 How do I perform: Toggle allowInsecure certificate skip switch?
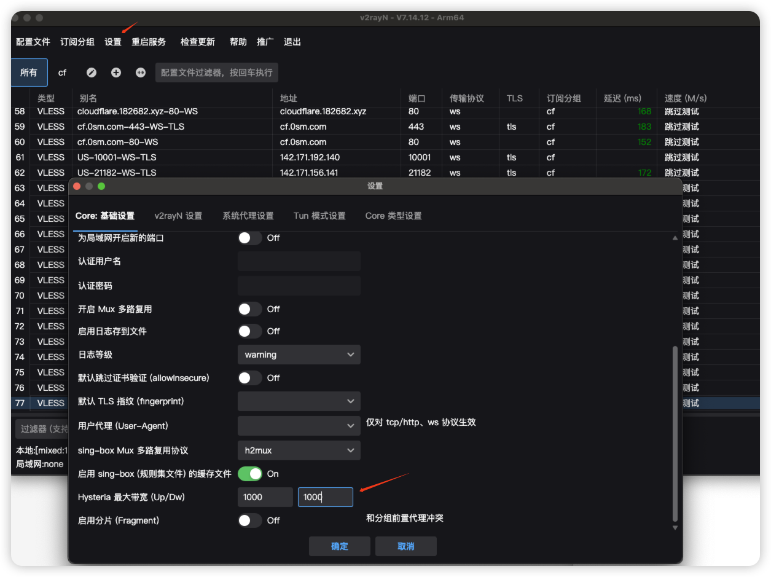(250, 378)
